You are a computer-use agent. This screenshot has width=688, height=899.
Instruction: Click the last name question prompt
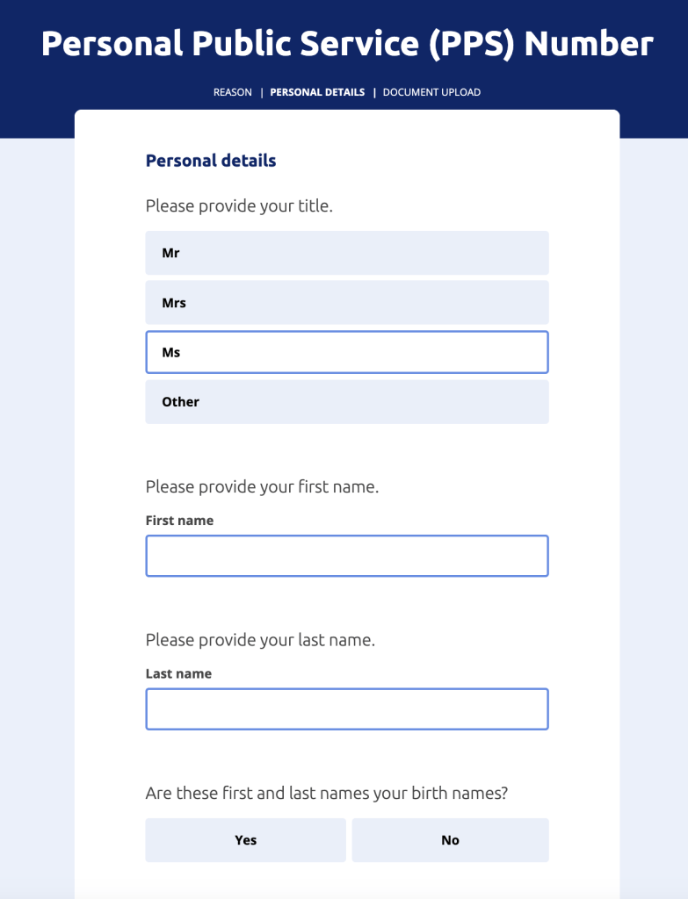(x=258, y=640)
